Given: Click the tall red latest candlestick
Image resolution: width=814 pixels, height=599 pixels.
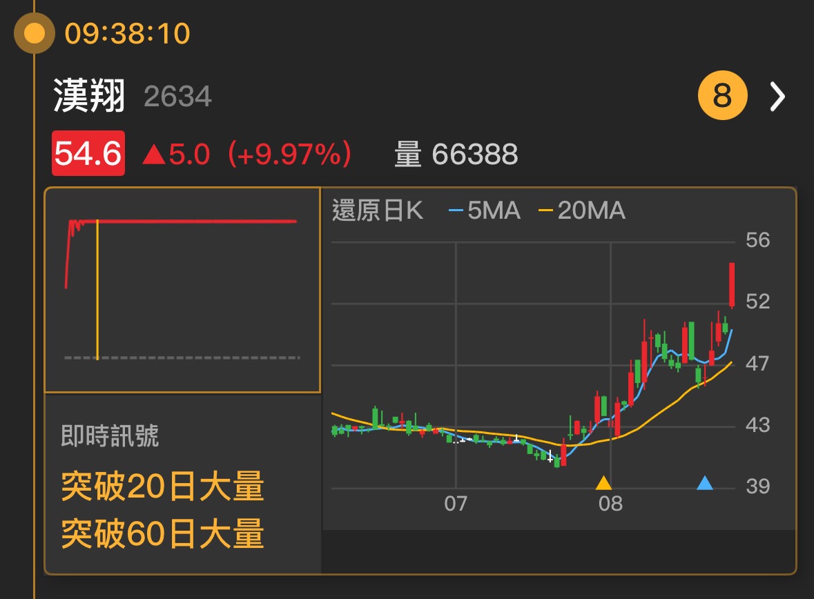Looking at the screenshot, I should point(731,285).
